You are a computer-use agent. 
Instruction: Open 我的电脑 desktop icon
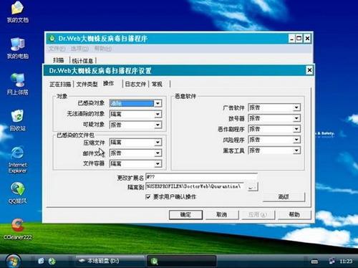(x=17, y=49)
